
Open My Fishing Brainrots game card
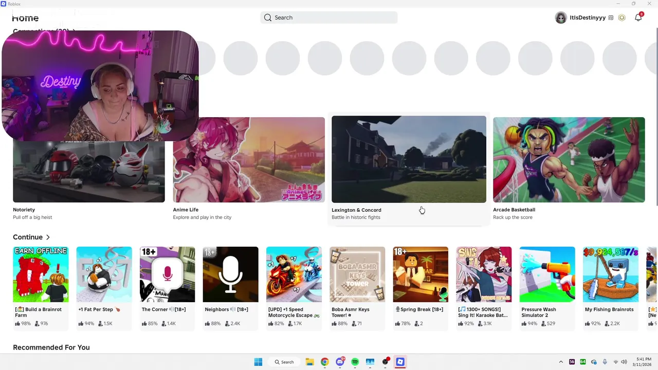coord(611,288)
